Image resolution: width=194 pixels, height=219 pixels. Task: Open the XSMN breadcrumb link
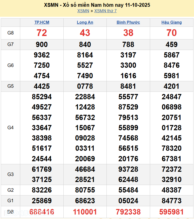[83, 11]
